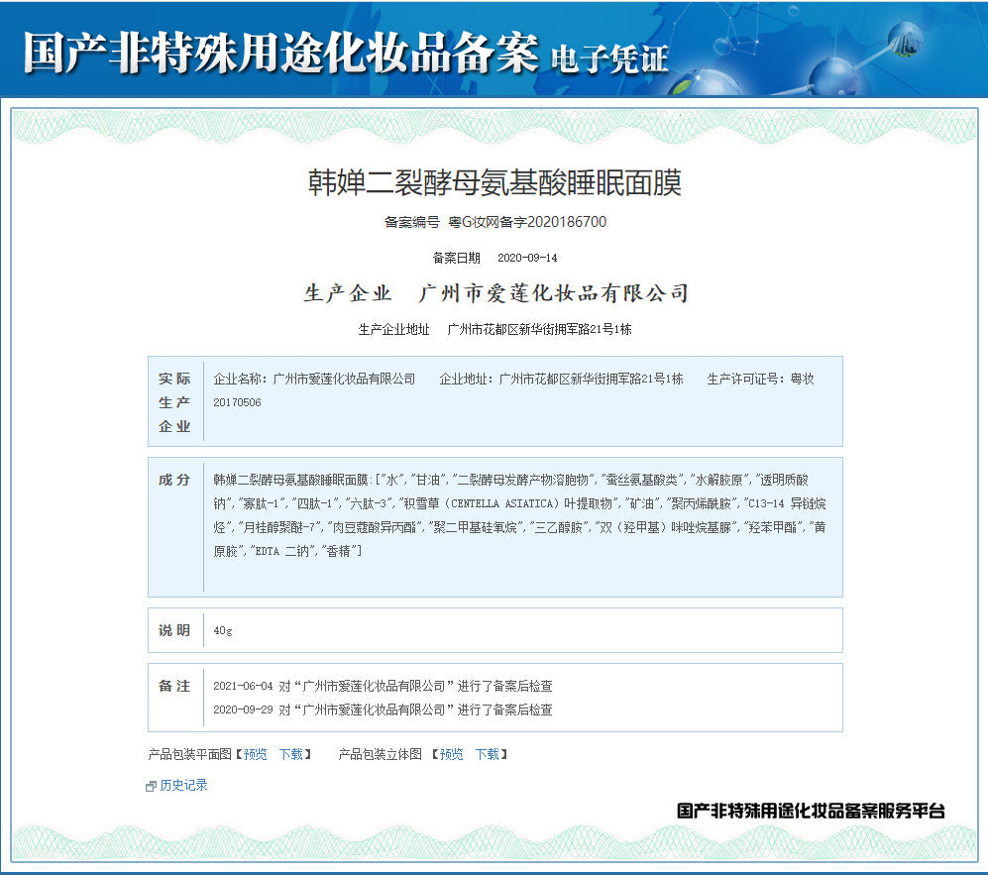Screen dimensions: 988x875
Task: Click the 2021-06-04 inspection remark
Action: (x=383, y=686)
